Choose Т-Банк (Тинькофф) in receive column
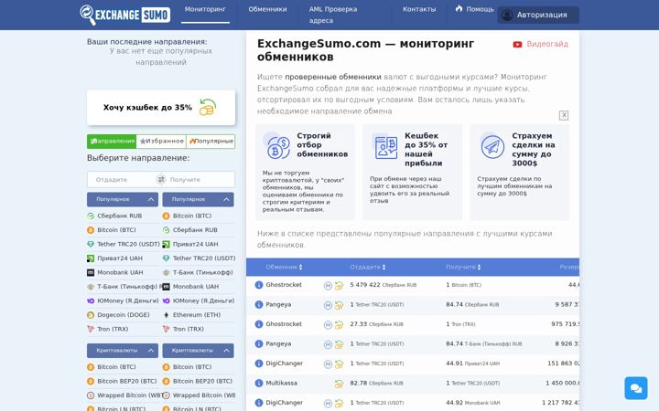This screenshot has height=411, width=659. [202, 272]
